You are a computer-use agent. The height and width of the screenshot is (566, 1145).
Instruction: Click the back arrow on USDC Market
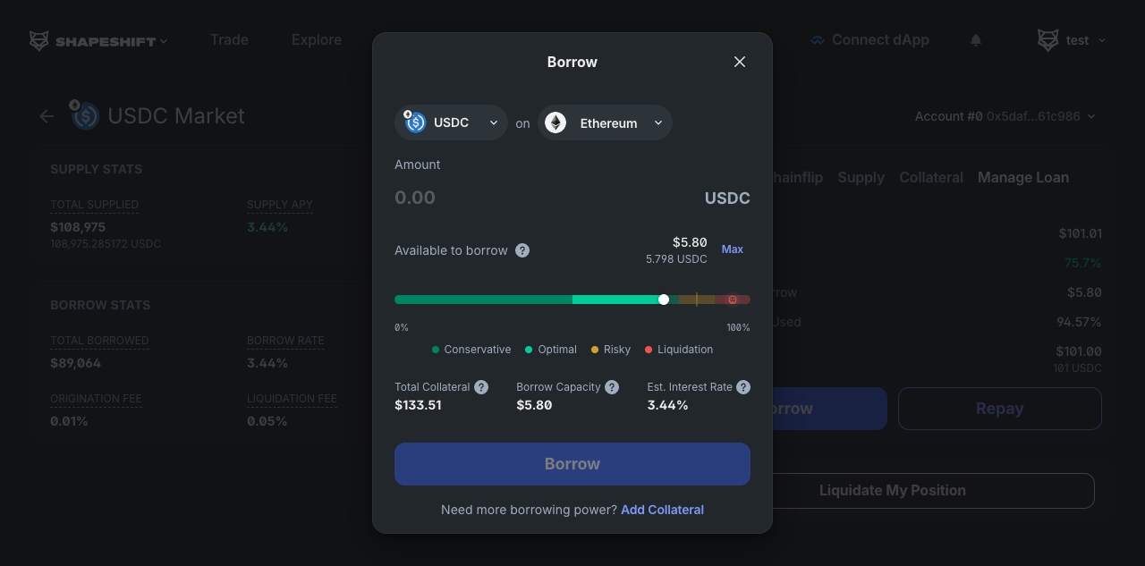(x=46, y=115)
